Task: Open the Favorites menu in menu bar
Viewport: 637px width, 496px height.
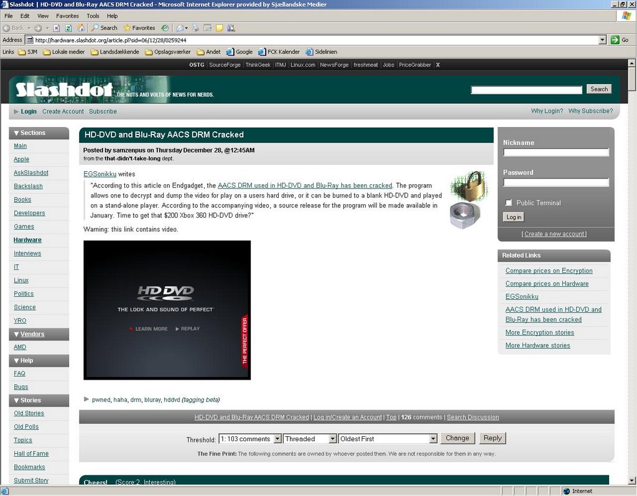Action: 67,16
